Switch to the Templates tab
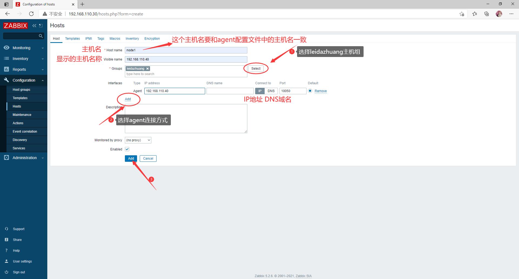Viewport: 519px width, 279px height. pos(72,39)
